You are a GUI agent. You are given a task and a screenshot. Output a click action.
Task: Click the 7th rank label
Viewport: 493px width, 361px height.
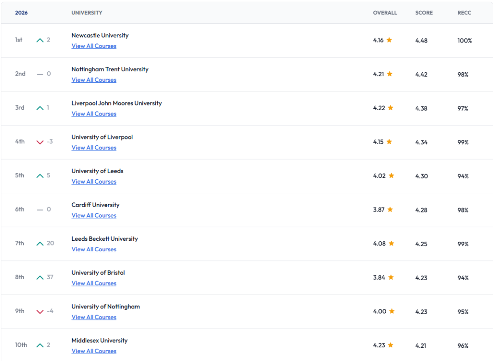20,243
